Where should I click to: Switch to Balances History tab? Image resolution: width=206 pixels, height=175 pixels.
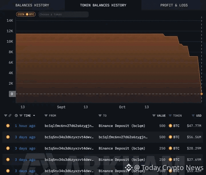(32, 5)
